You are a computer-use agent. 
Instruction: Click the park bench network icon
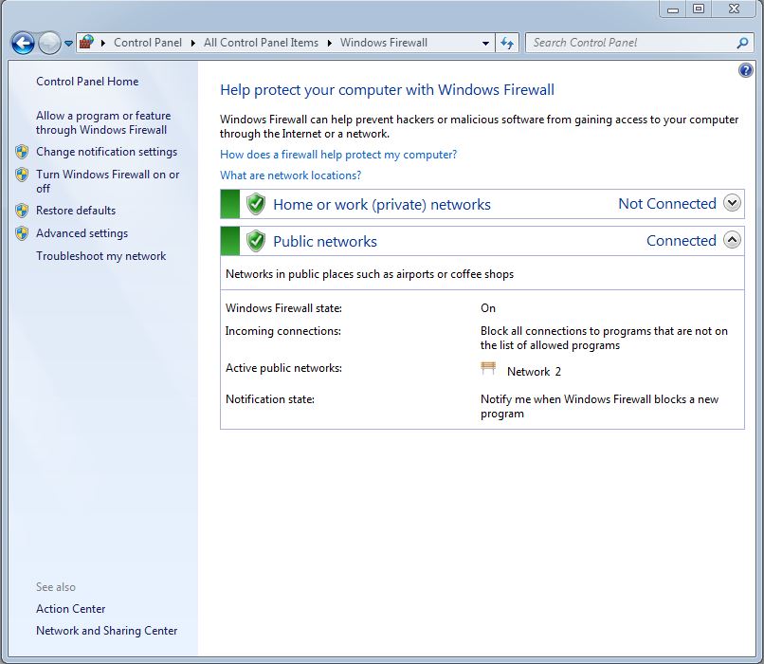click(488, 369)
